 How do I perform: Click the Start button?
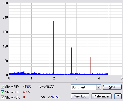[112, 87]
